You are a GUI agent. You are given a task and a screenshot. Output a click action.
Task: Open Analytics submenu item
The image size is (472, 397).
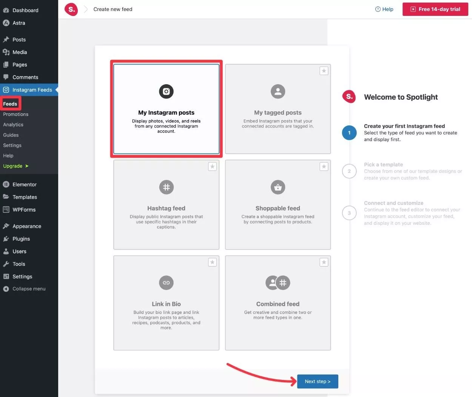point(13,125)
